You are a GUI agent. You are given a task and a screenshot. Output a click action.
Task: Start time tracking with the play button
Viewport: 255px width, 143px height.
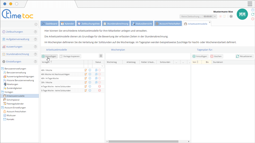231,16
